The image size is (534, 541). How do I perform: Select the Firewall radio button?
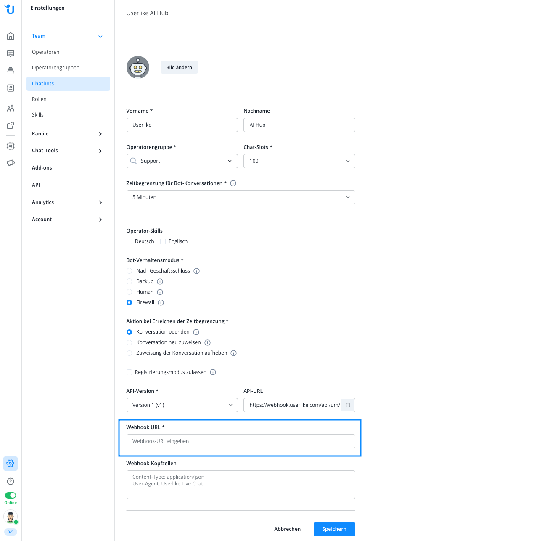pos(130,302)
